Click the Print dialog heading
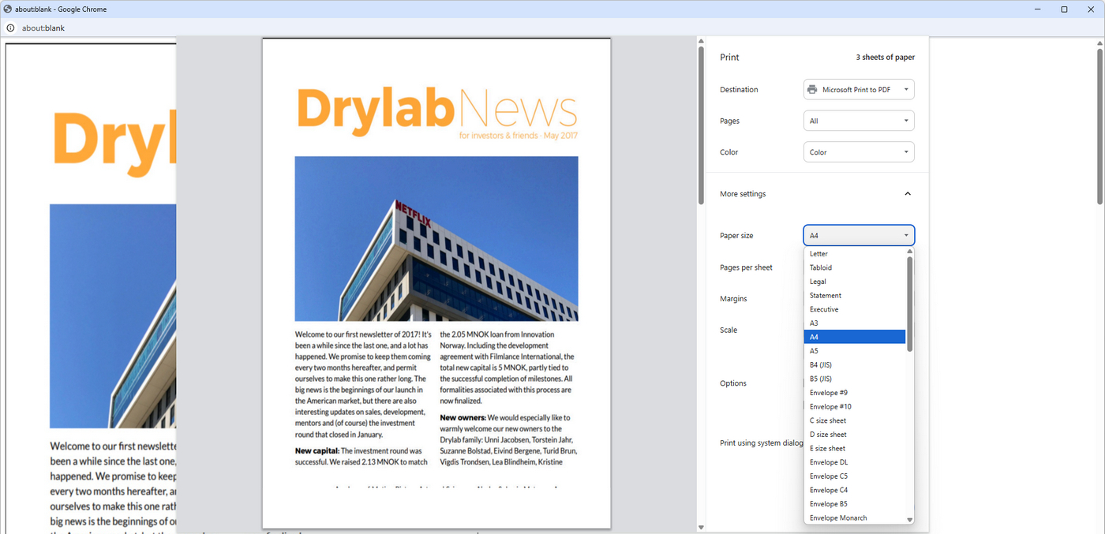The image size is (1105, 534). tap(729, 58)
